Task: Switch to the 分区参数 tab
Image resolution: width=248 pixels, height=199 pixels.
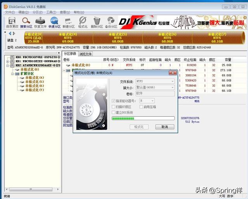Action: pyautogui.click(x=70, y=54)
